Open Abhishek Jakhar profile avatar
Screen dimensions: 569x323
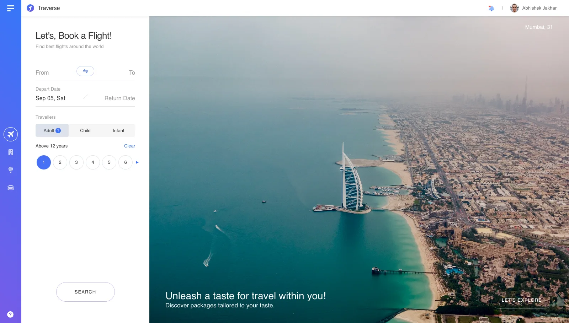[x=514, y=8]
